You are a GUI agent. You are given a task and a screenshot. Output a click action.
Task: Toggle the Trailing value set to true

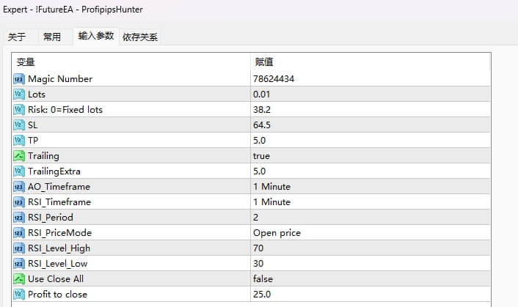(261, 156)
